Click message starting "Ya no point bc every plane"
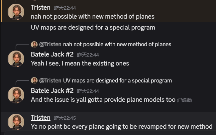 (x=122, y=126)
